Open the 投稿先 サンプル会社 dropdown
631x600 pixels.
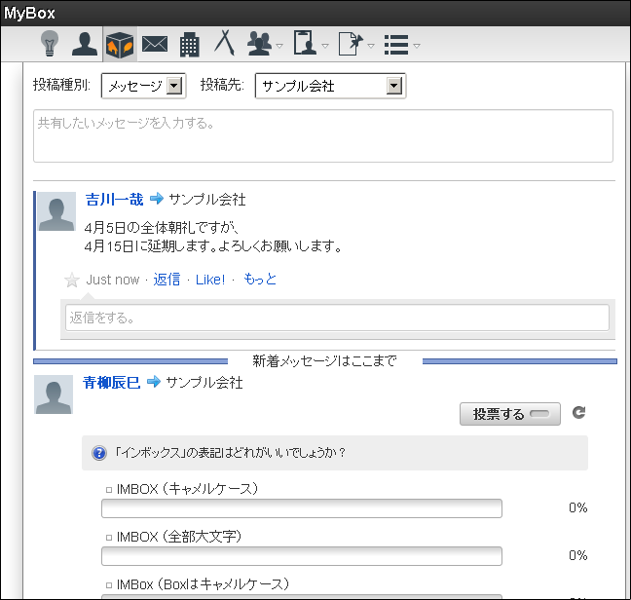pos(330,86)
